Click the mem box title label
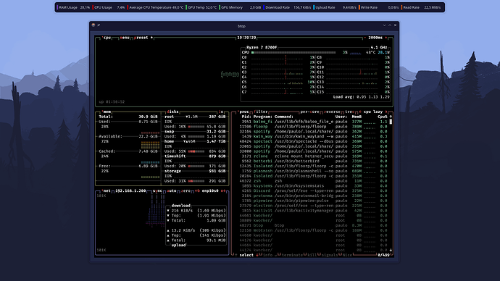 click(x=107, y=112)
